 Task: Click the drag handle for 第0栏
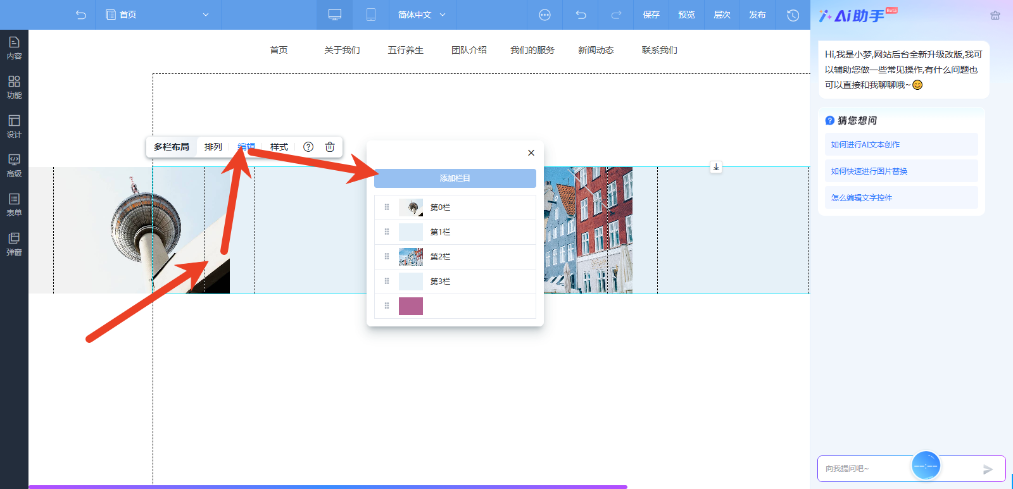click(x=387, y=207)
